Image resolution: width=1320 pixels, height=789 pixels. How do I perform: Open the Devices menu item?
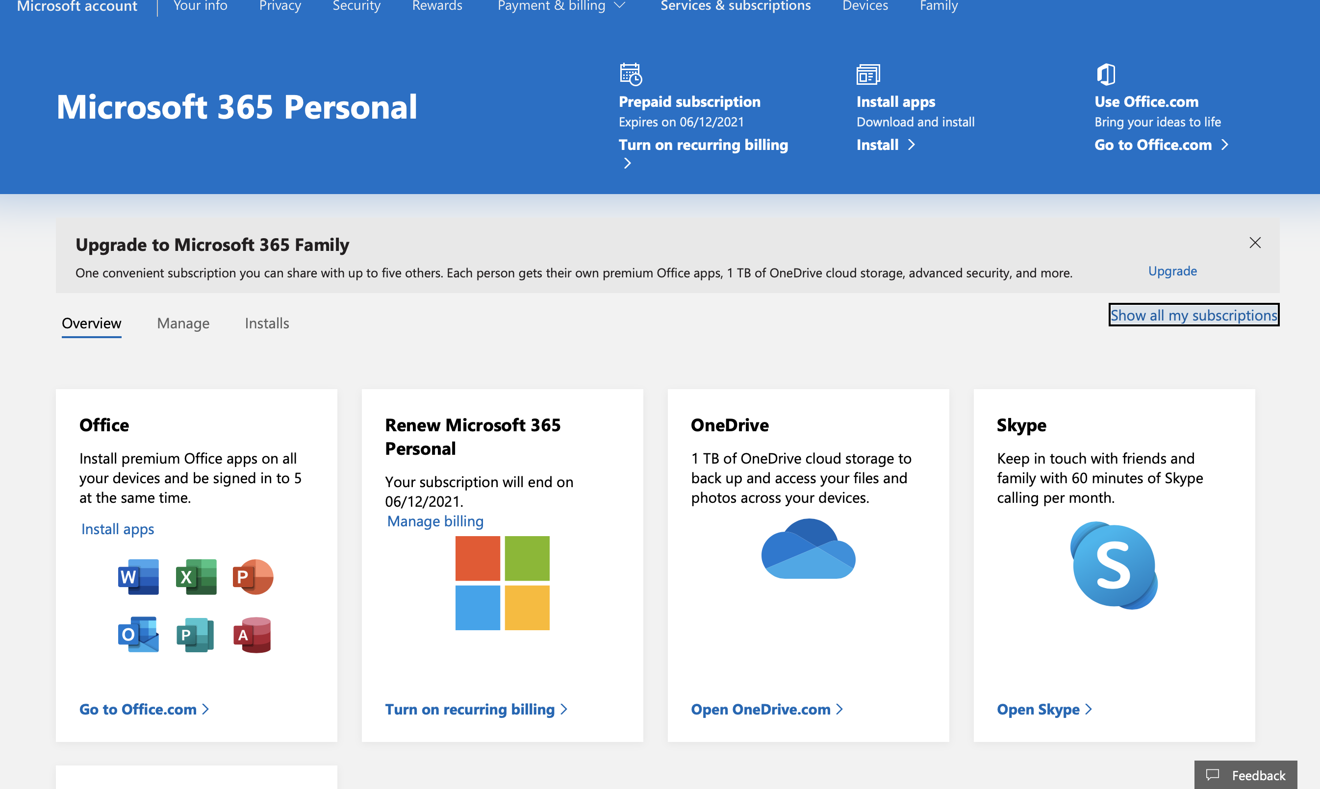click(865, 6)
